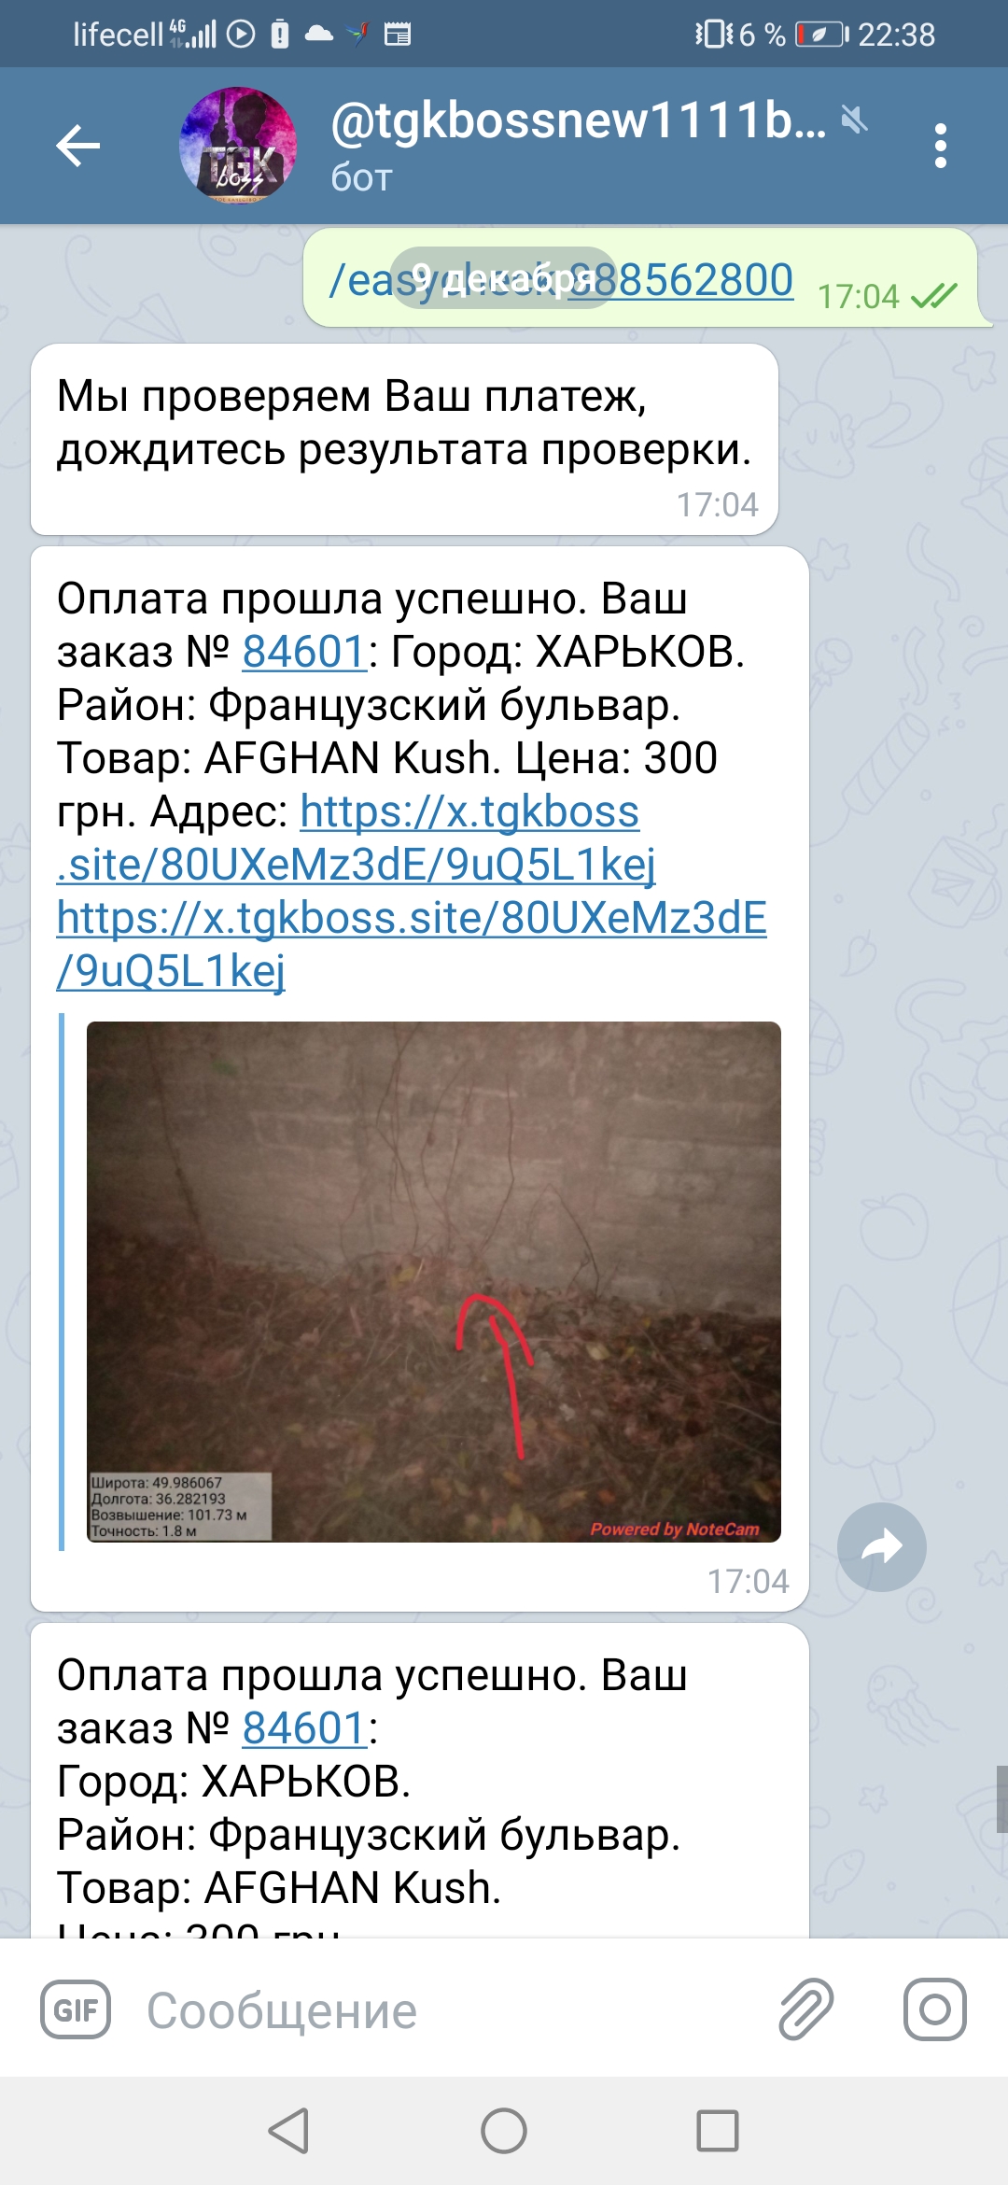The height and width of the screenshot is (2185, 1008).
Task: Open the camera icon in message bar
Action: [x=934, y=2009]
